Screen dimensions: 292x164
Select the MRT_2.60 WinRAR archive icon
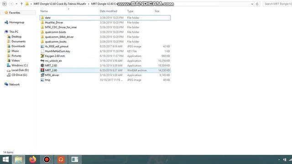(42, 70)
